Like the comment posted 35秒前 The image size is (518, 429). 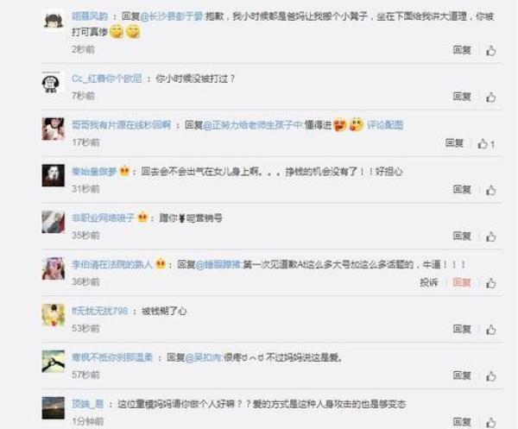(491, 237)
